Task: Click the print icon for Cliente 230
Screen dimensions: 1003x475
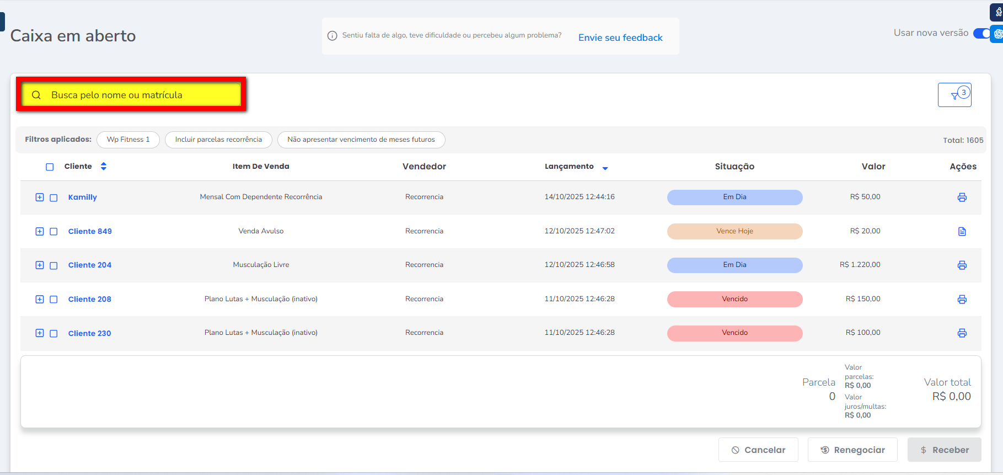Action: click(x=962, y=333)
